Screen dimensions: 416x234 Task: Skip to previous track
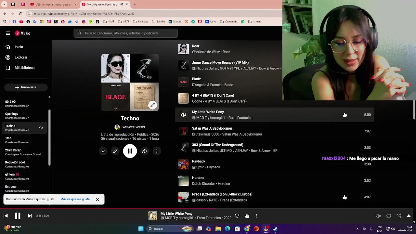6,216
